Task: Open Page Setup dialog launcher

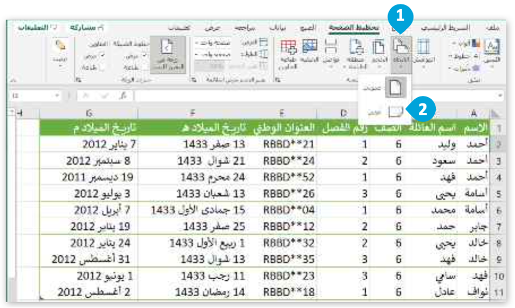Action: click(x=278, y=80)
